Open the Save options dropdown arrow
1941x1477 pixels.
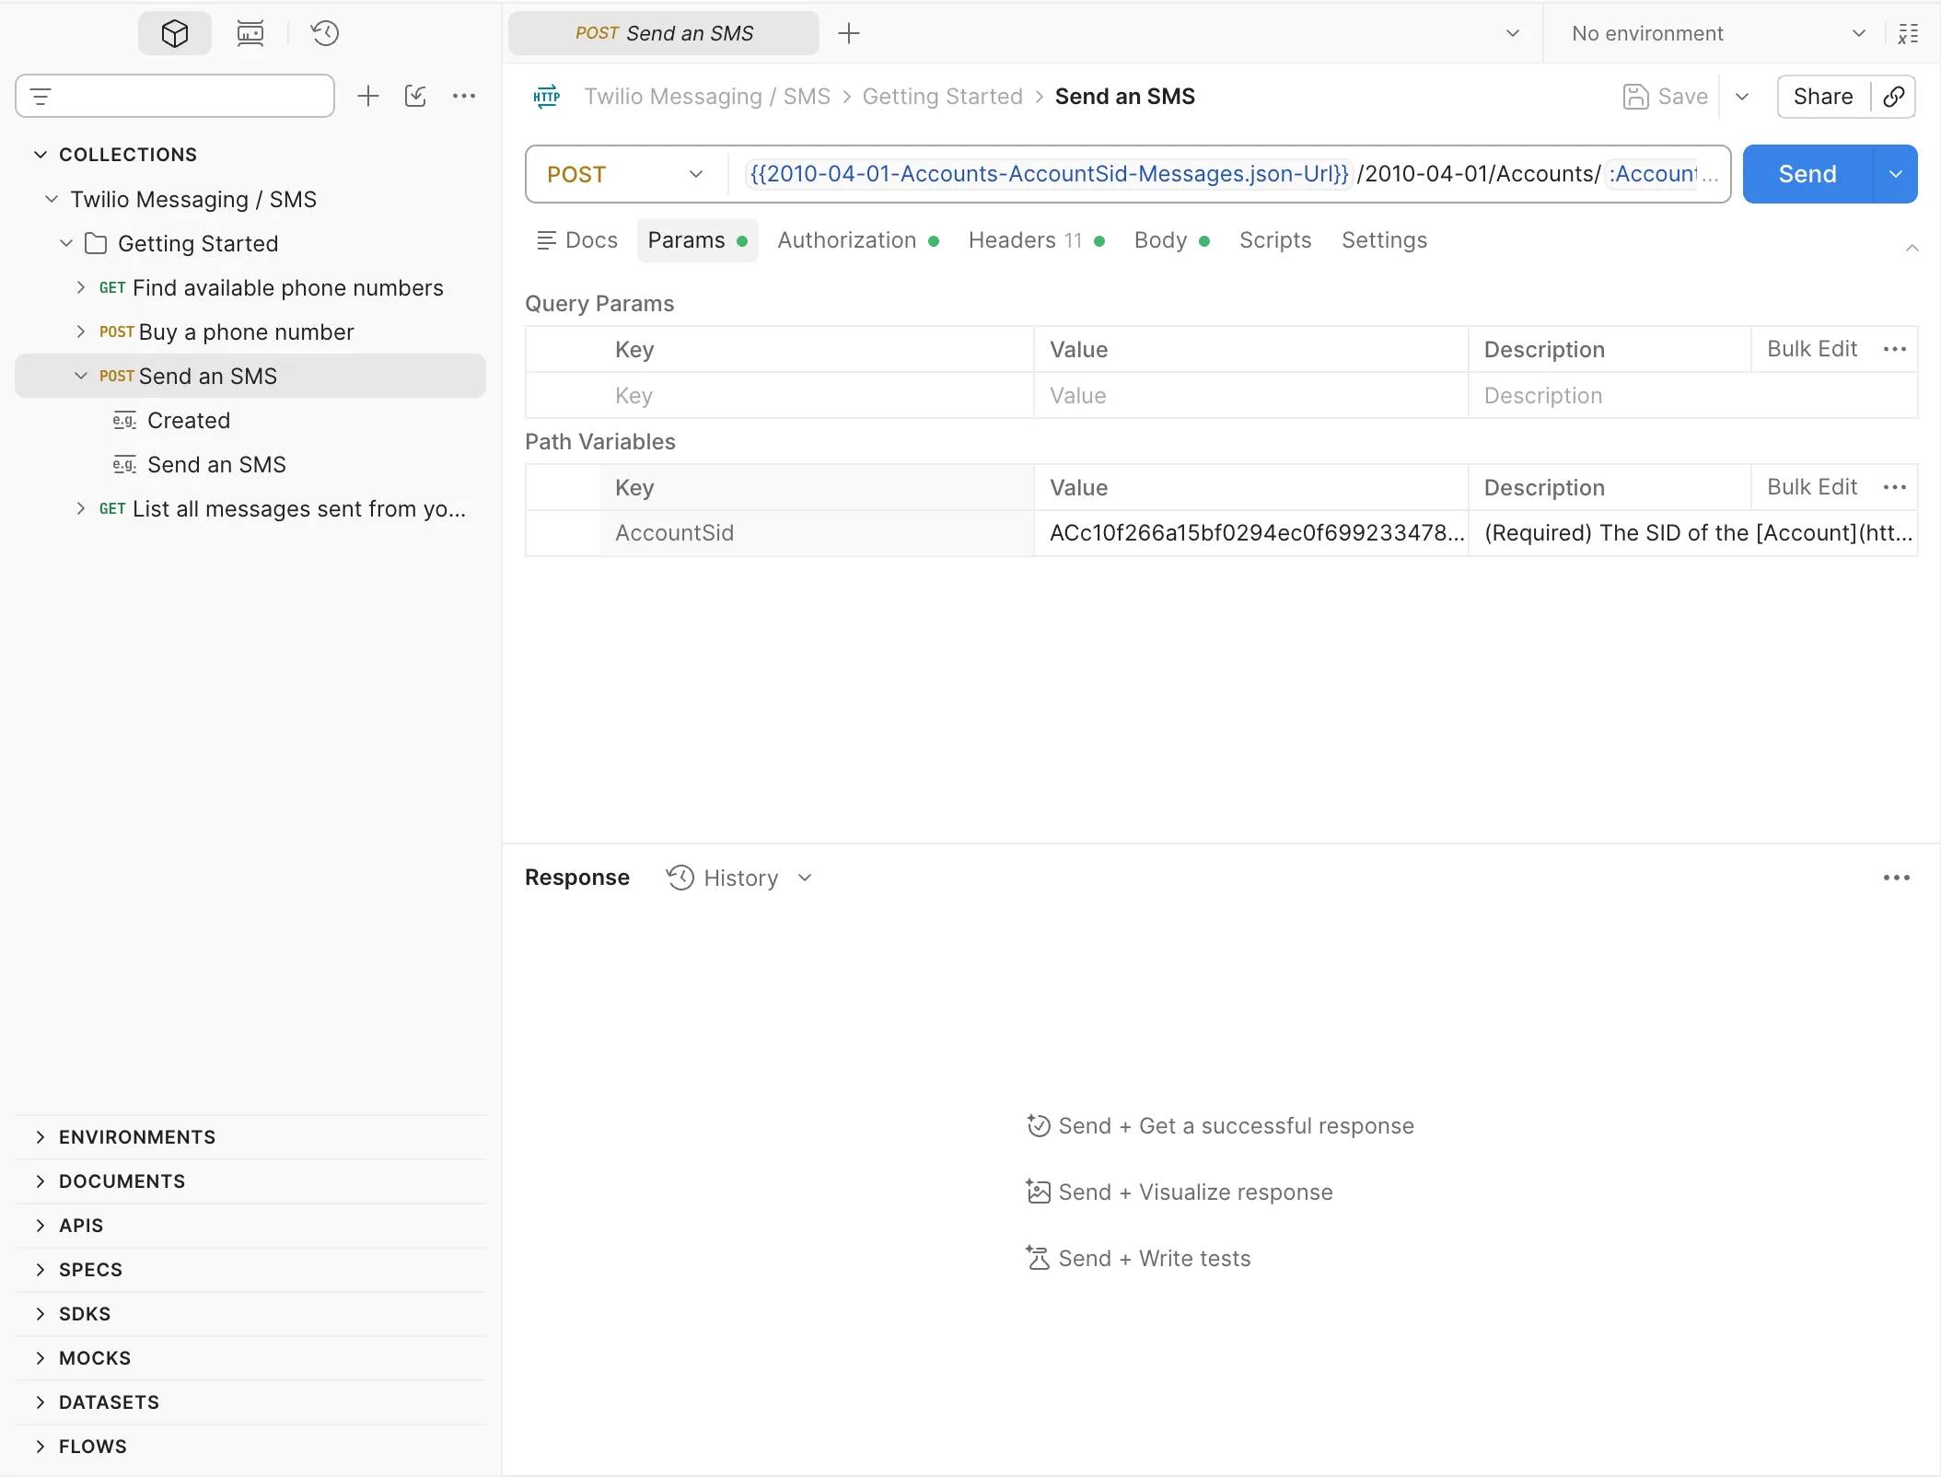[x=1742, y=97]
